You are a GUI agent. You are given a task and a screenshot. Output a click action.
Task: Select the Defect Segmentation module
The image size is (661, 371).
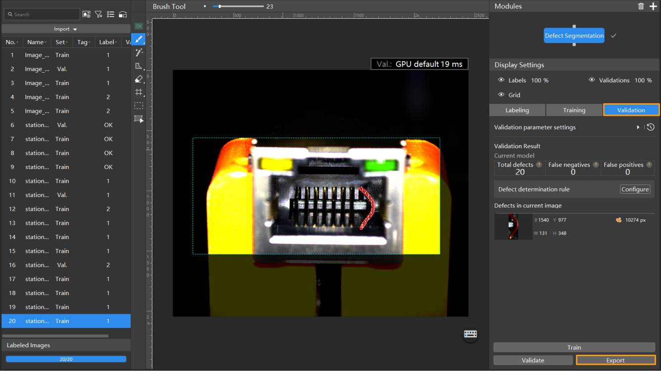574,36
